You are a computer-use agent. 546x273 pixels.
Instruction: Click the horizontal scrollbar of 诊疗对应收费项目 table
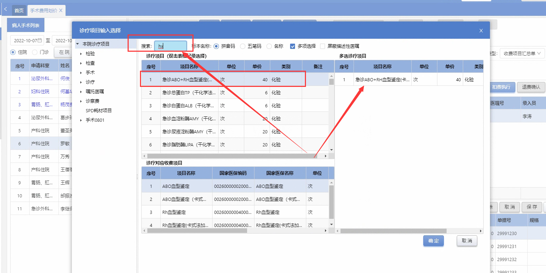coord(197,231)
